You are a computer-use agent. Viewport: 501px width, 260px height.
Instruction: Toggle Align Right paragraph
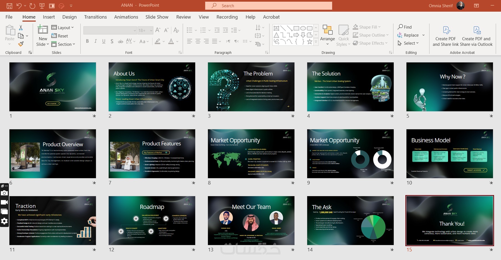pyautogui.click(x=206, y=41)
